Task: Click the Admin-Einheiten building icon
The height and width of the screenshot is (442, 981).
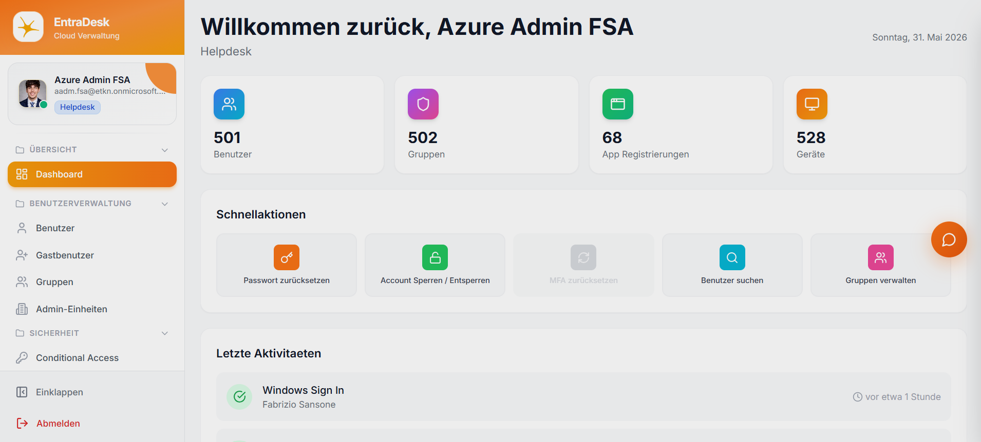Action: [x=22, y=309]
